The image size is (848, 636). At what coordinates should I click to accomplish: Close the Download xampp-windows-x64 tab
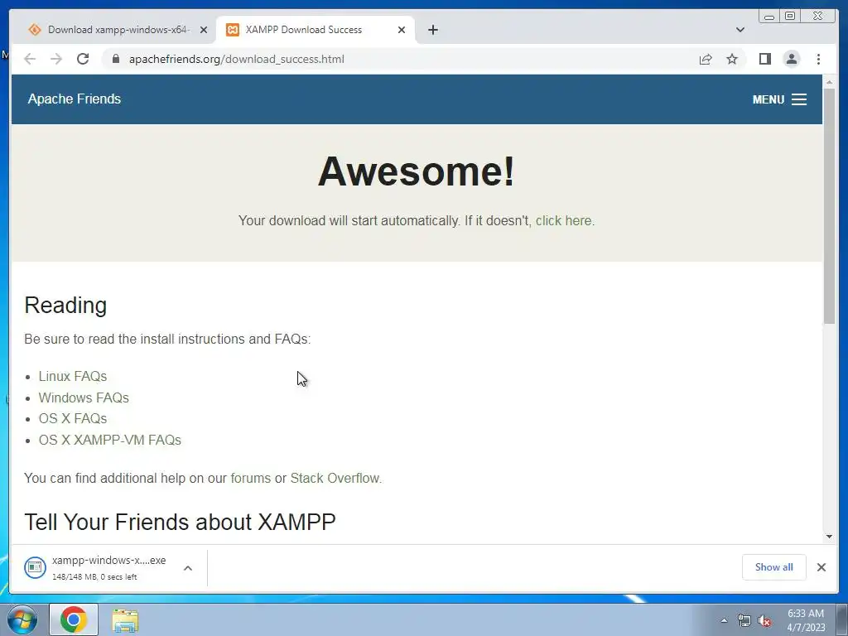tap(204, 30)
